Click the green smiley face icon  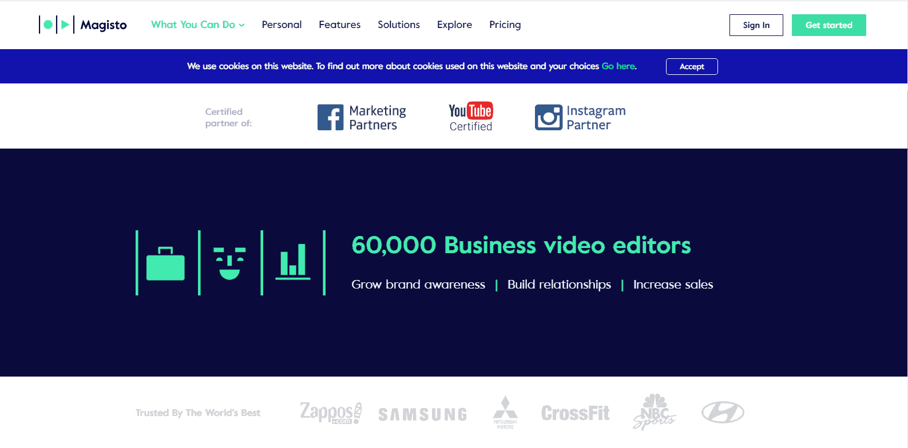click(x=229, y=263)
